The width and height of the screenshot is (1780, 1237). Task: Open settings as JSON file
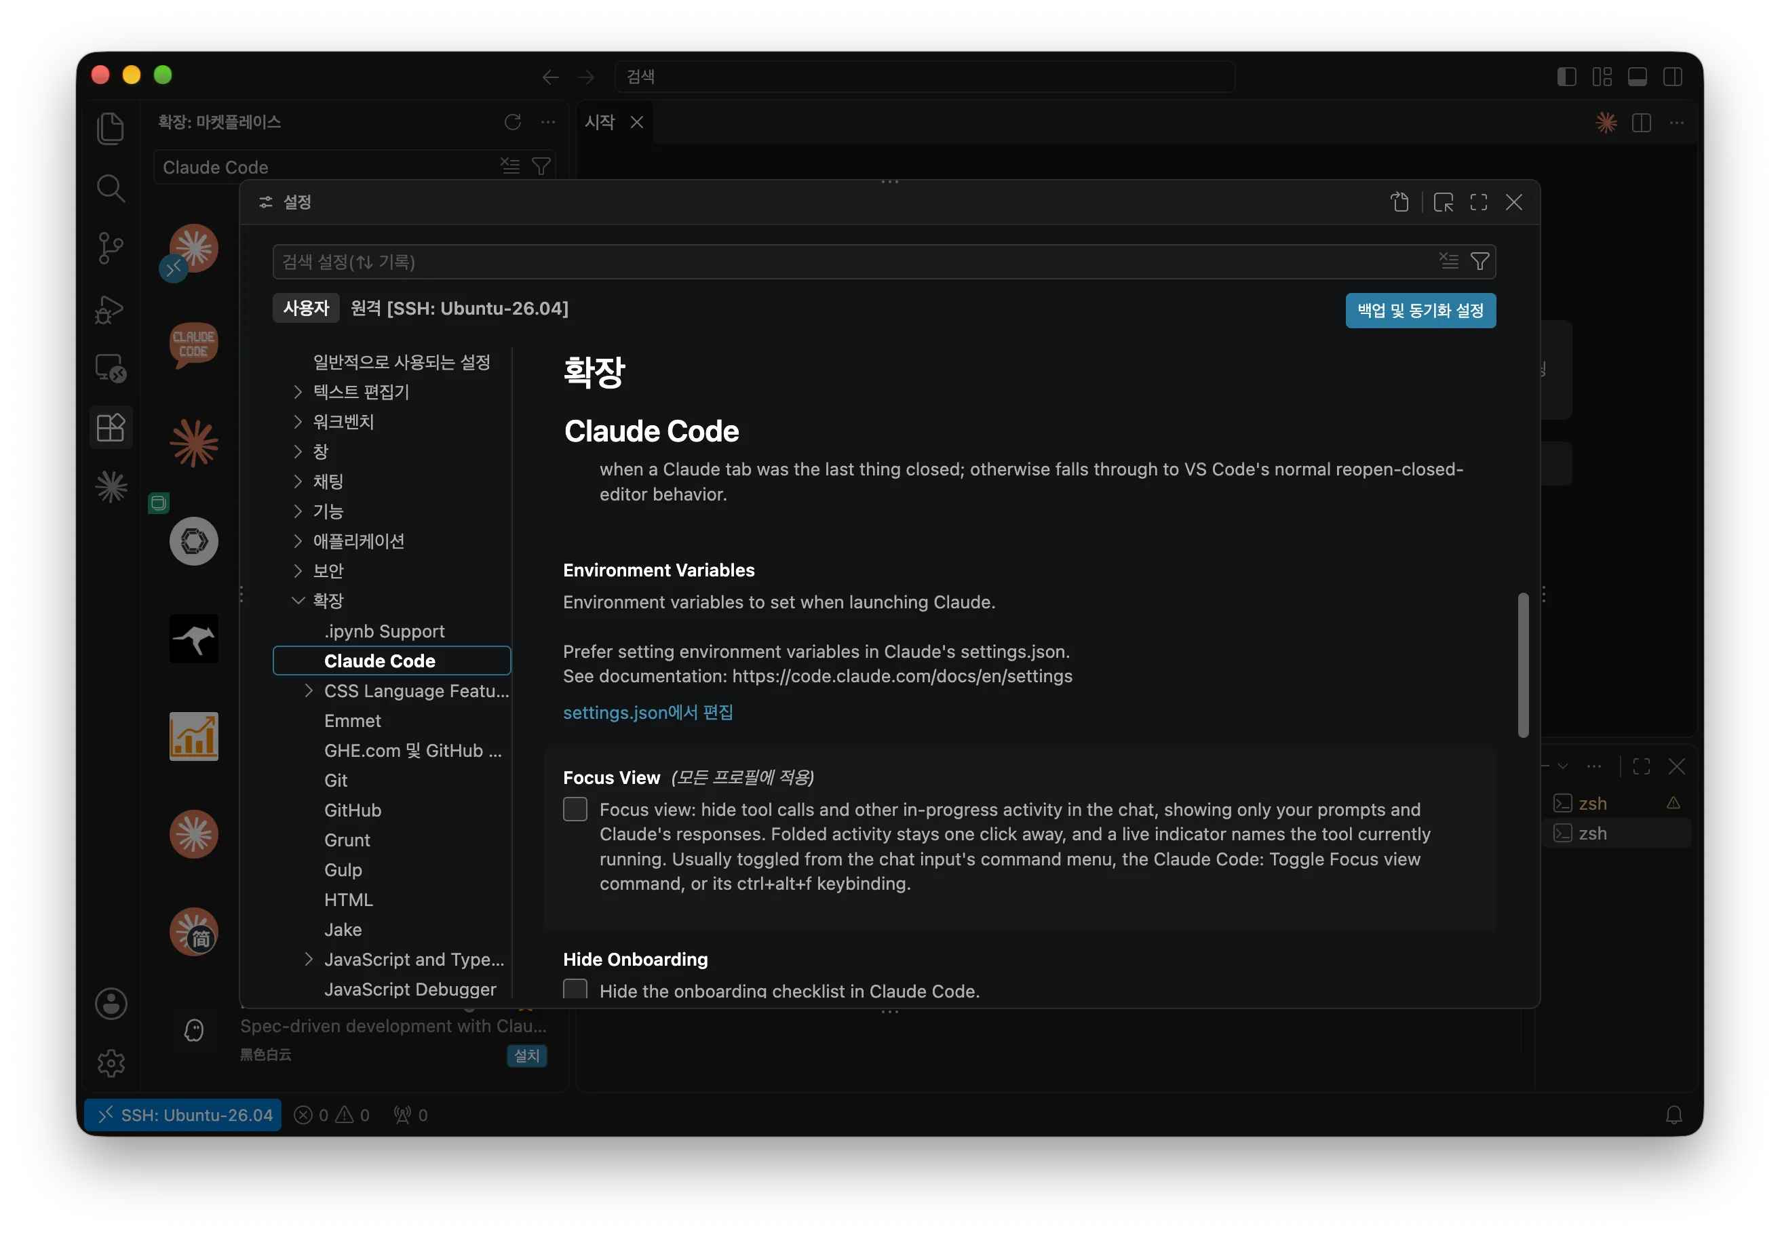pos(1399,202)
